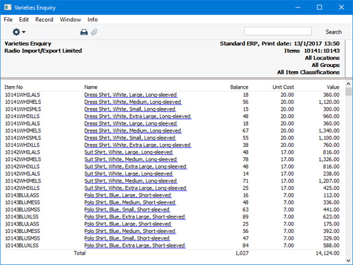Click the Item No column header
The width and height of the screenshot is (353, 265).
click(x=14, y=87)
